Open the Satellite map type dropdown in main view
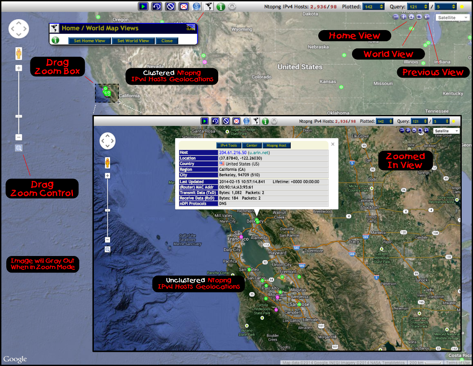 click(452, 18)
